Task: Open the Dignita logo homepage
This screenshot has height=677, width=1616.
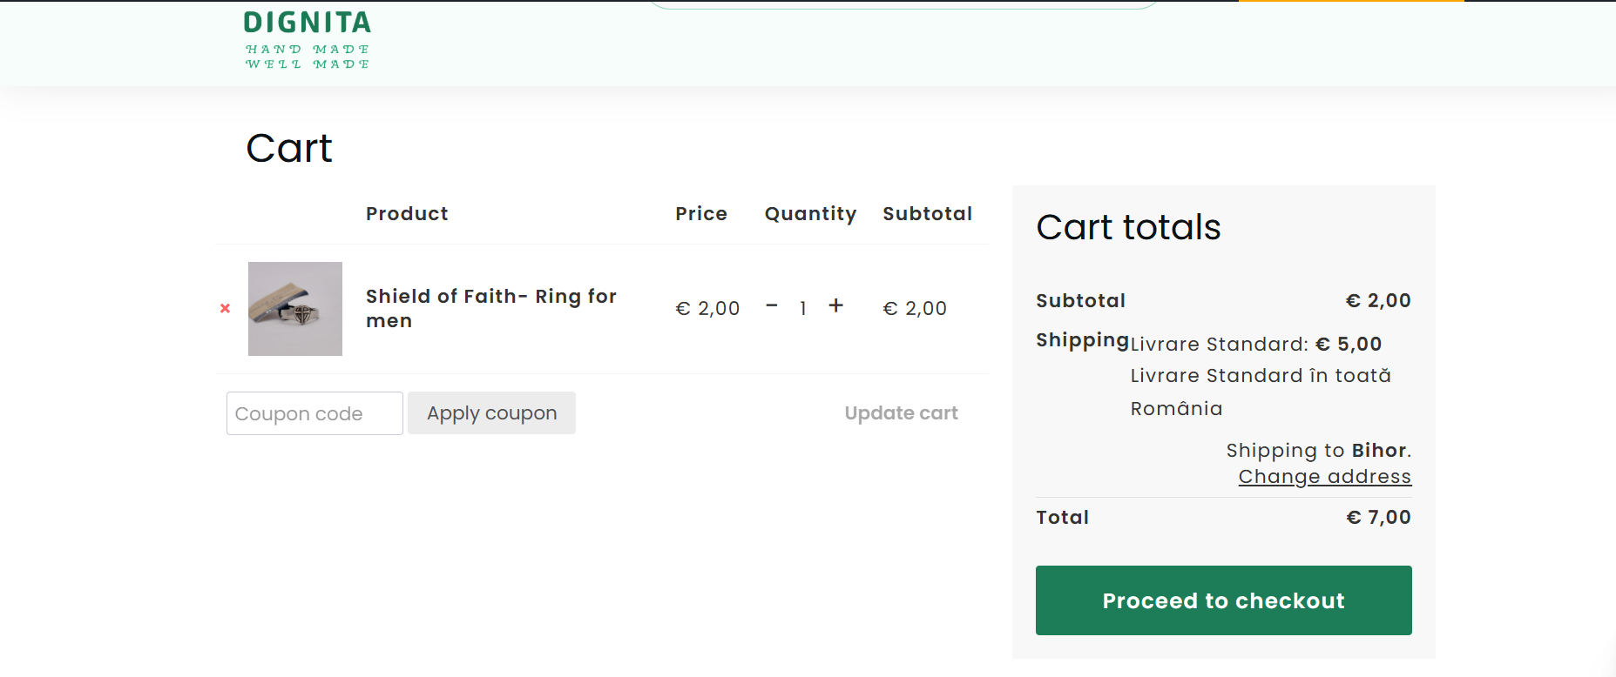Action: coord(308,39)
